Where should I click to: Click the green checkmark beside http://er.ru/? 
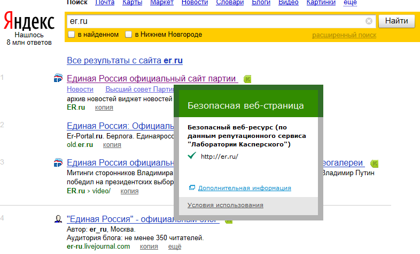point(192,155)
